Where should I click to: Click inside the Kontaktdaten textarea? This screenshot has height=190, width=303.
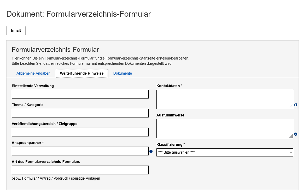(225, 99)
